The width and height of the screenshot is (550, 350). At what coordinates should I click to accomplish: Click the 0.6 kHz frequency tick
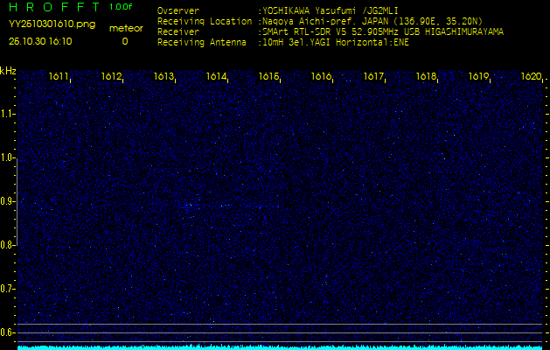(8, 332)
